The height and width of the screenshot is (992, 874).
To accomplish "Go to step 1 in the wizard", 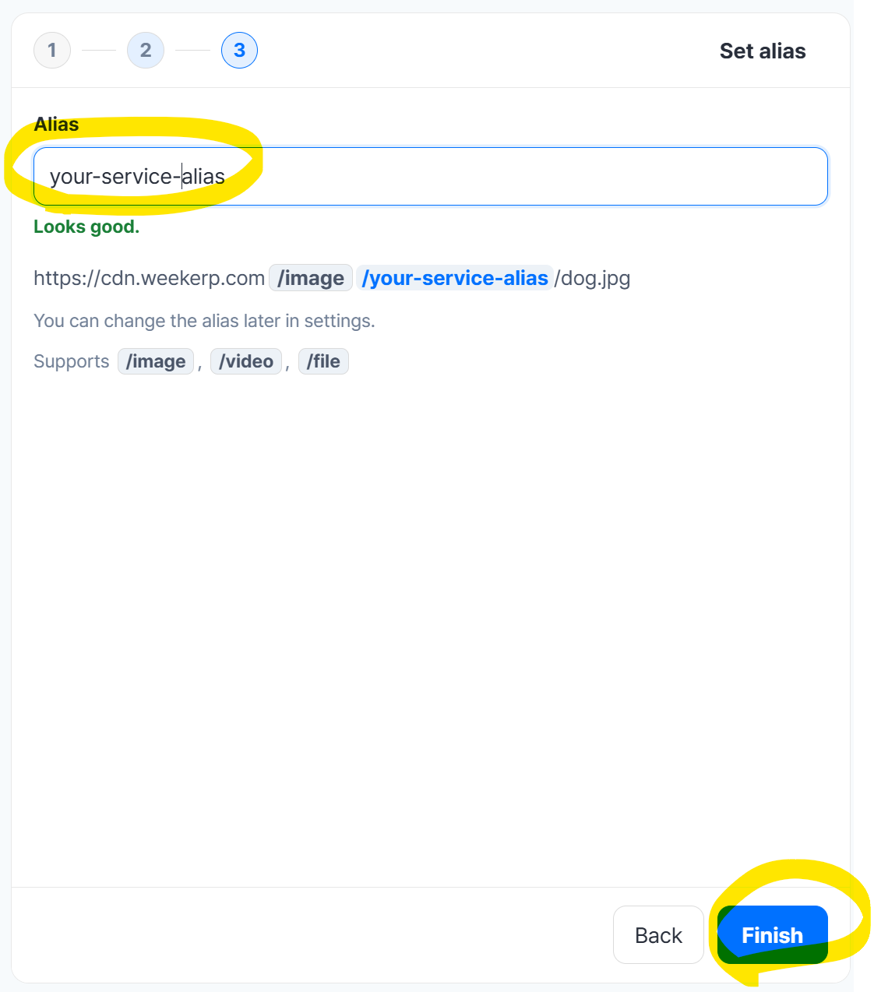I will [x=52, y=51].
